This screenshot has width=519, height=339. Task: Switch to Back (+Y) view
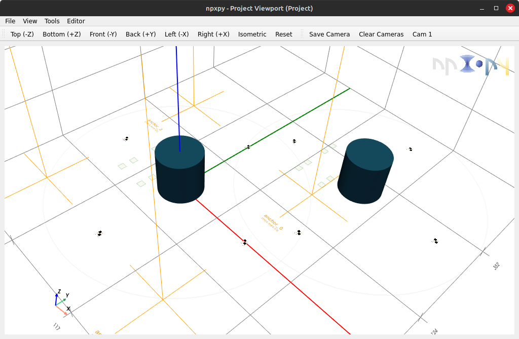140,34
